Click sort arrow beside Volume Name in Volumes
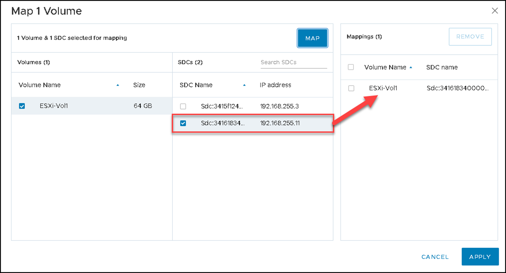Screen dimensions: 506x273 click(118, 85)
